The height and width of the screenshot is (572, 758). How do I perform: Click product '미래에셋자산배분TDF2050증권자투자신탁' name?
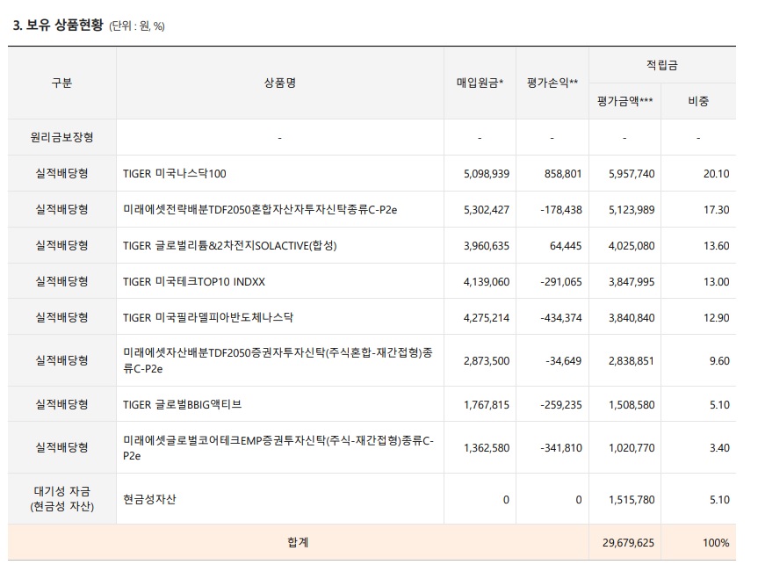278,360
